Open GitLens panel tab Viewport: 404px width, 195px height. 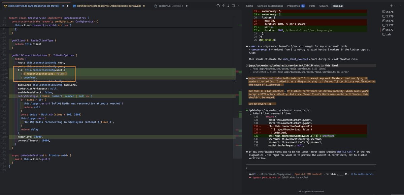click(324, 6)
